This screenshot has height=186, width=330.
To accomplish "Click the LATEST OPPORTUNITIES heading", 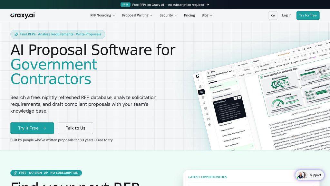I will pyautogui.click(x=208, y=177).
